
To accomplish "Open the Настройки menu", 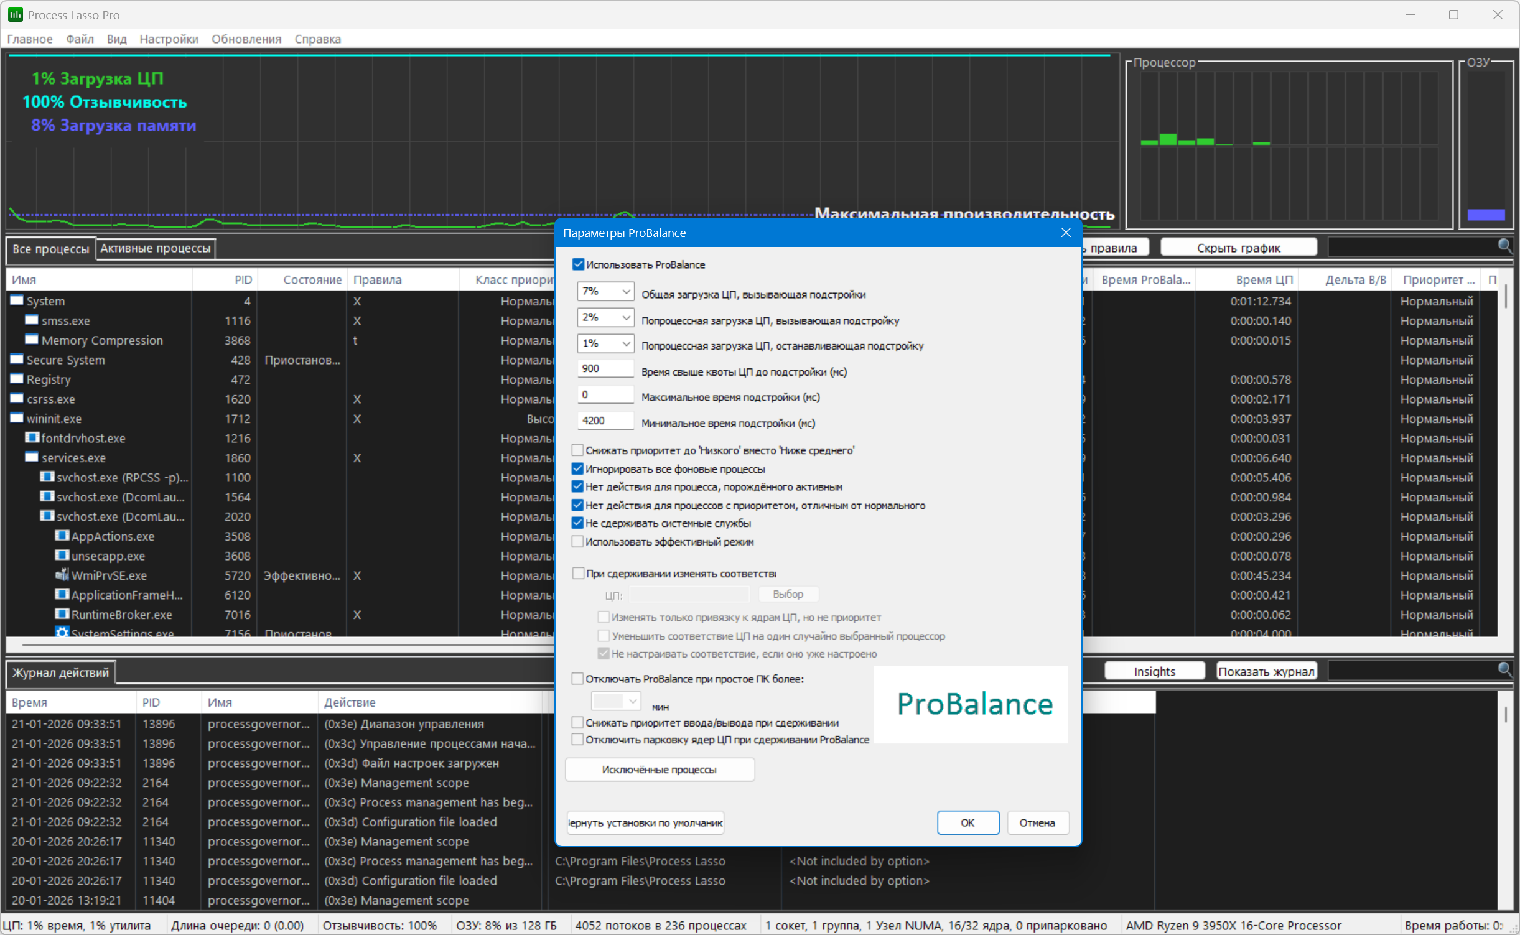I will (x=169, y=39).
